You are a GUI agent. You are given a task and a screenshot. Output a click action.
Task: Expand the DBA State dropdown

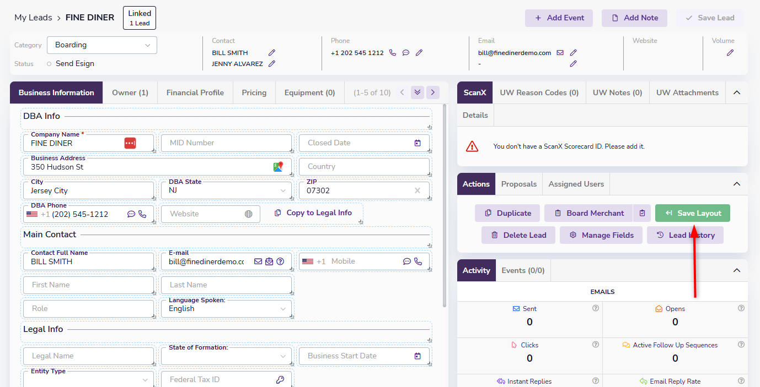pyautogui.click(x=226, y=190)
